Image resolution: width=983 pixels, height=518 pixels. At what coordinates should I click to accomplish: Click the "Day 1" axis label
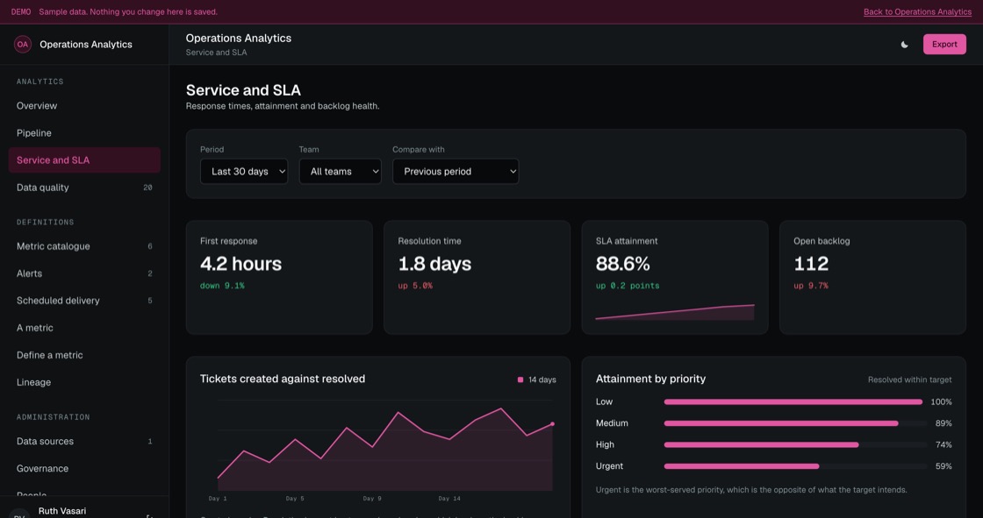[218, 499]
